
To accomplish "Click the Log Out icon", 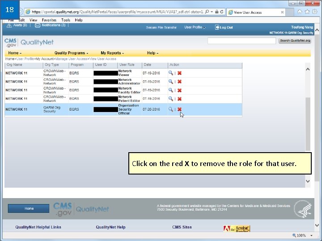I will coord(217,27).
